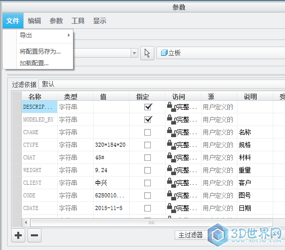Image resolution: width=285 pixels, height=250 pixels.
Task: Click value cell 中兴
Action: pos(111,183)
